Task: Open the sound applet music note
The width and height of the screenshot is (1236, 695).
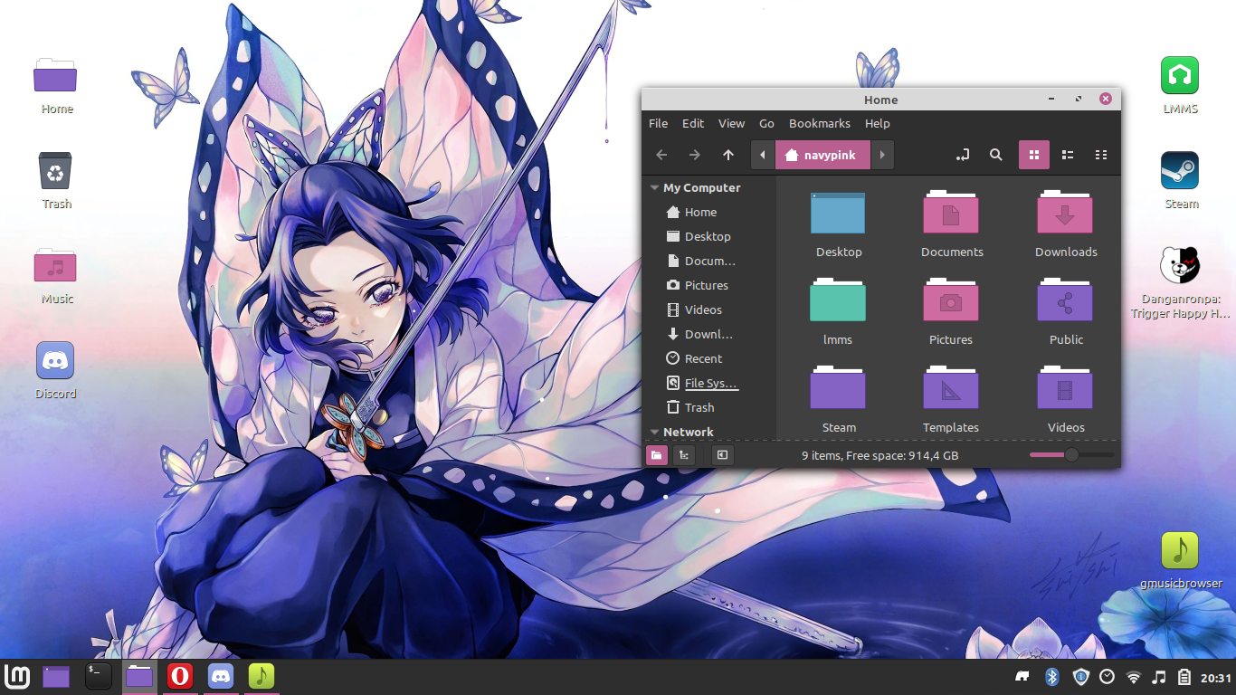Action: [x=1159, y=677]
